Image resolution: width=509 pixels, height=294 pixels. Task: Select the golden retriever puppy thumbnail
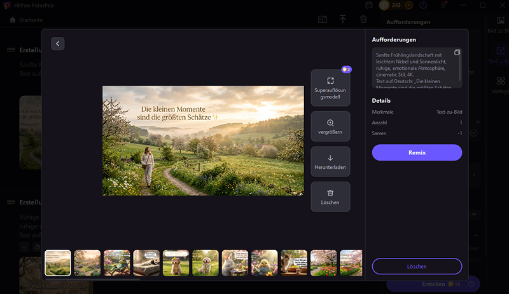176,262
